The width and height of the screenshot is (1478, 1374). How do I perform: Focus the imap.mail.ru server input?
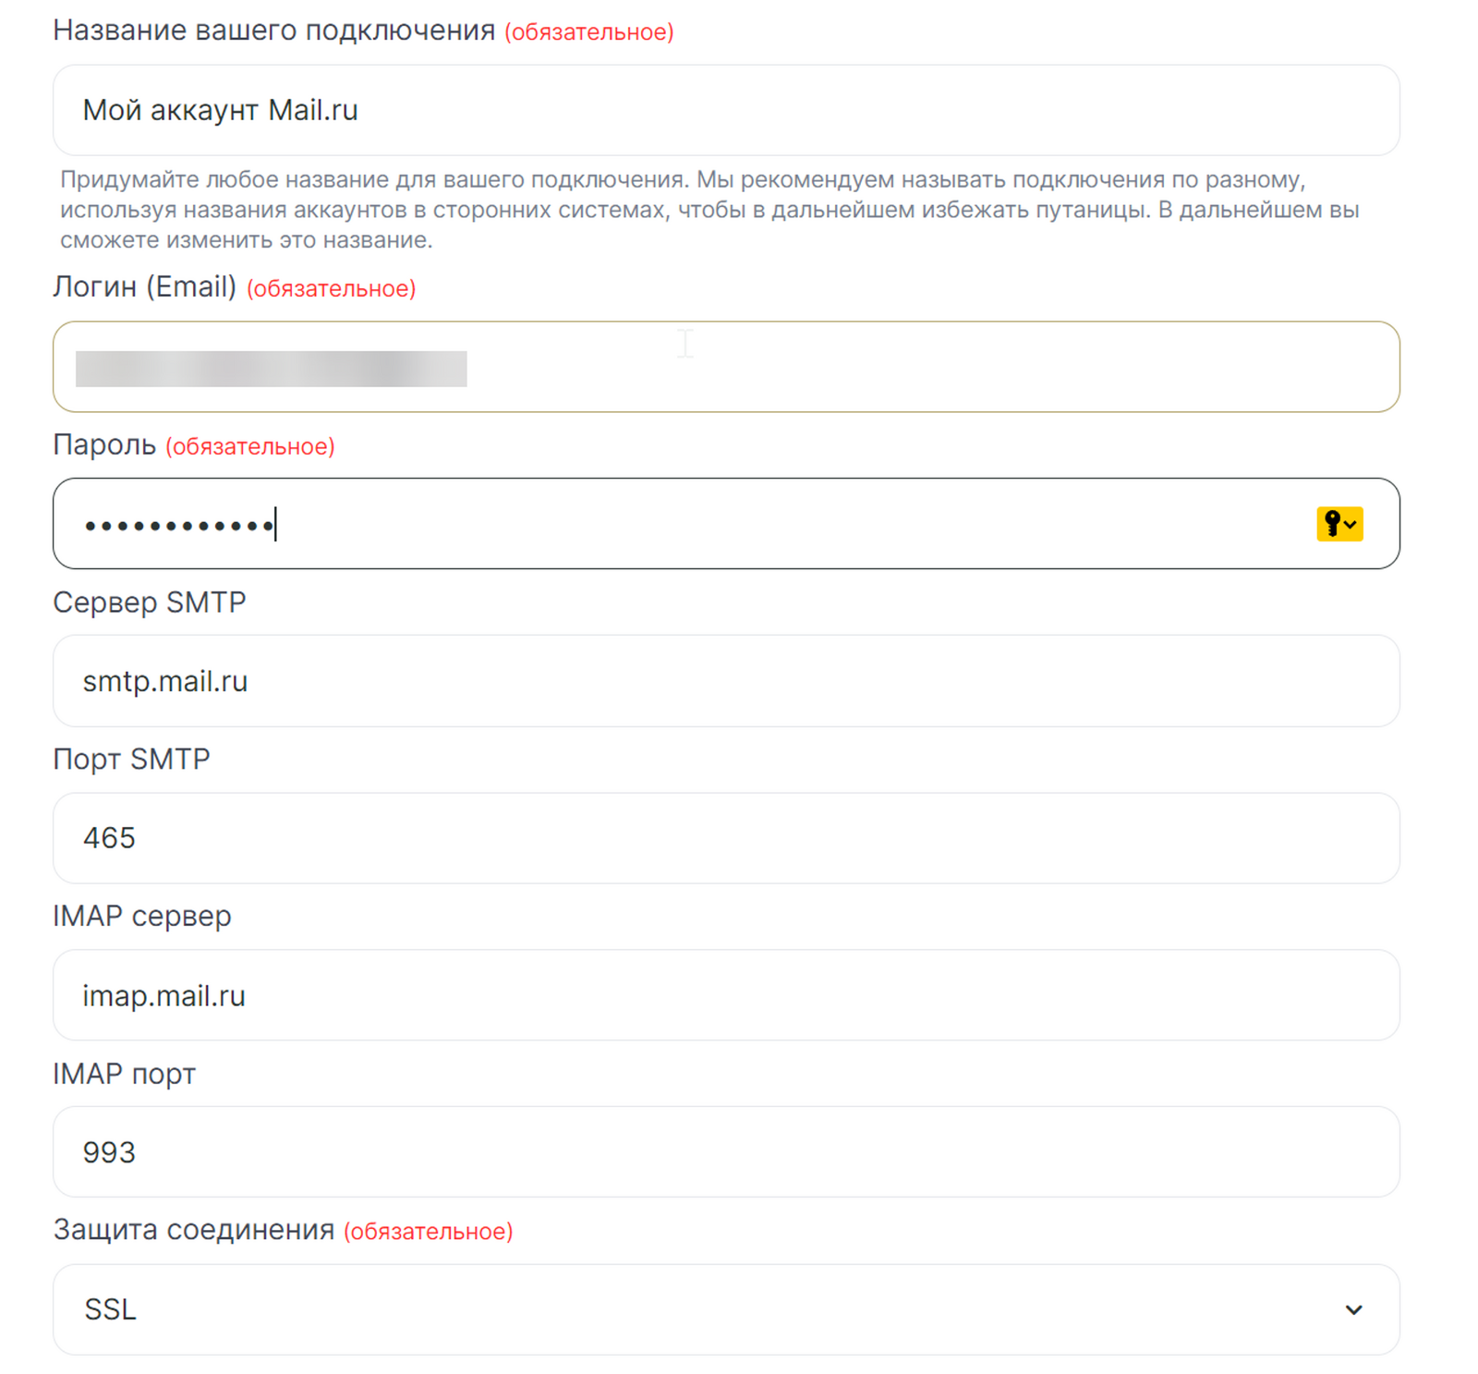click(725, 995)
